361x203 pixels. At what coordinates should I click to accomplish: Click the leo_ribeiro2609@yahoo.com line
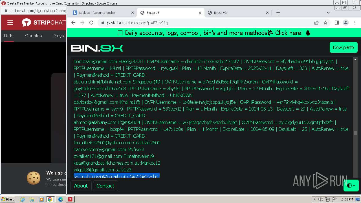pos(117,143)
